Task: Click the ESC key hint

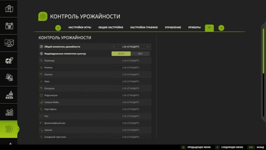Action: pyautogui.click(x=251, y=147)
